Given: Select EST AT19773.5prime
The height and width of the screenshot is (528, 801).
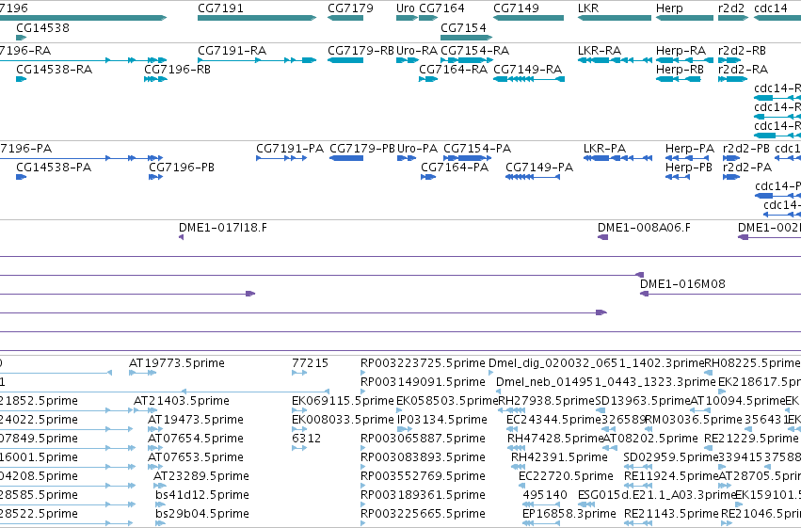Looking at the screenshot, I should point(142,374).
